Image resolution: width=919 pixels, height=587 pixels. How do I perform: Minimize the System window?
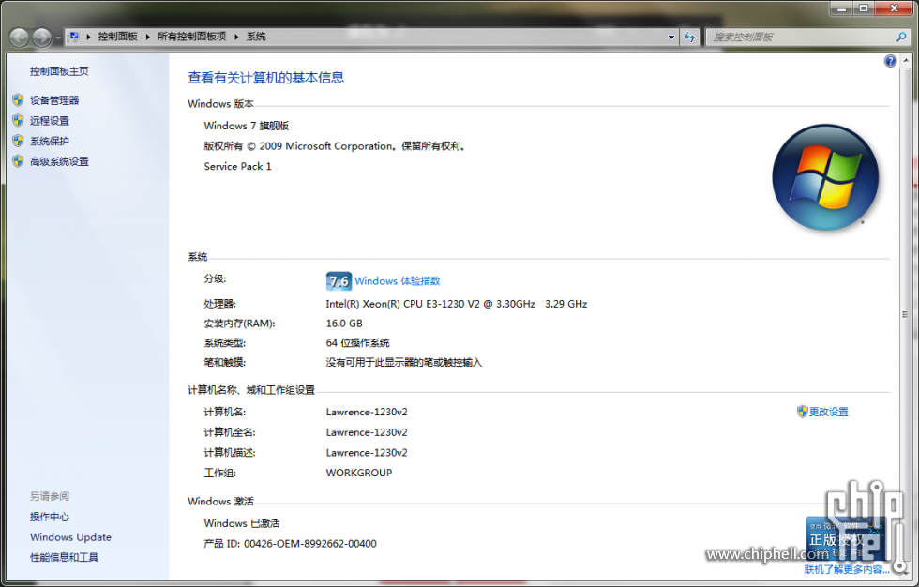tap(842, 8)
